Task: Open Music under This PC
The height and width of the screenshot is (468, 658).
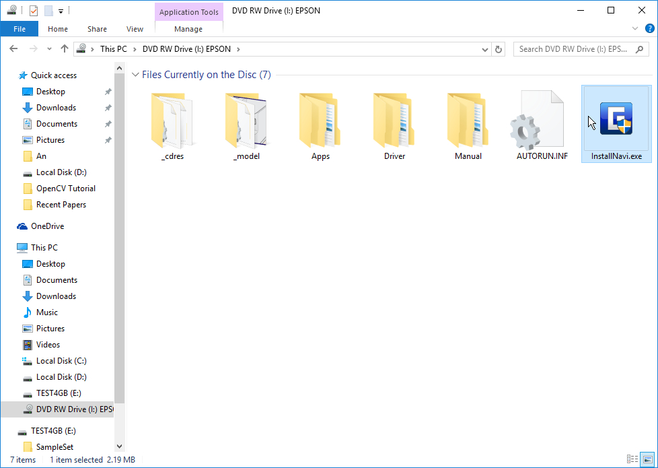Action: click(46, 312)
